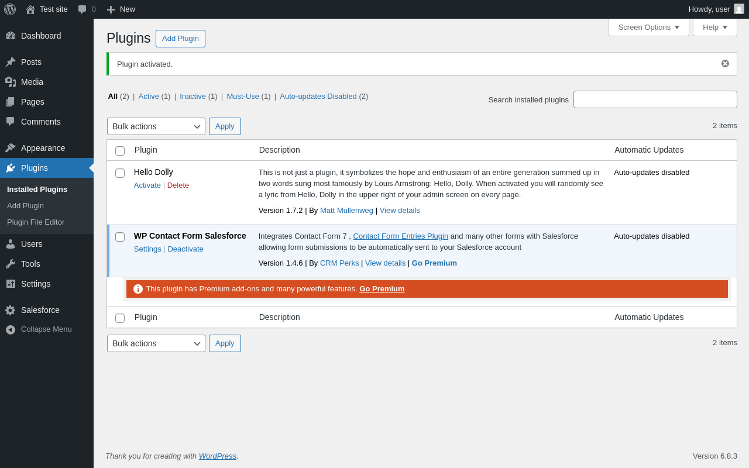Click Go Premium in orange banner
Screen dimensions: 749x468
point(382,289)
